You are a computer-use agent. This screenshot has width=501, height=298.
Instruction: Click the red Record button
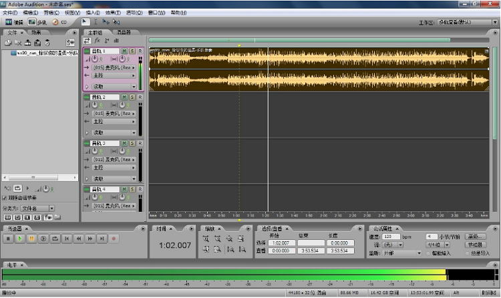[114, 238]
